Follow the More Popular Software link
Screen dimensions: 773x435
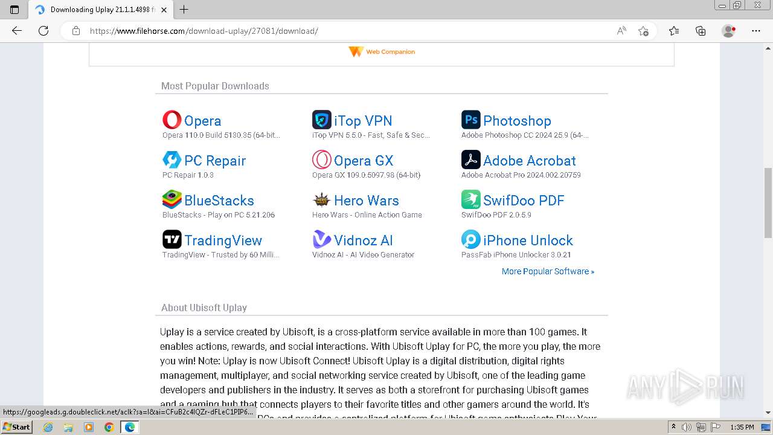[548, 271]
